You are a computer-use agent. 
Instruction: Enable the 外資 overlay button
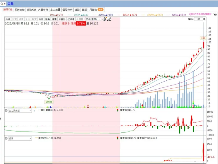[14, 19]
